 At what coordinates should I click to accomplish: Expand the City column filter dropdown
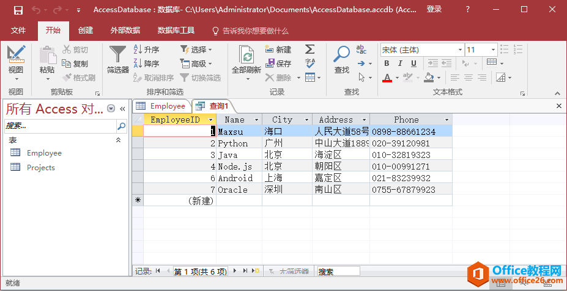(307, 120)
